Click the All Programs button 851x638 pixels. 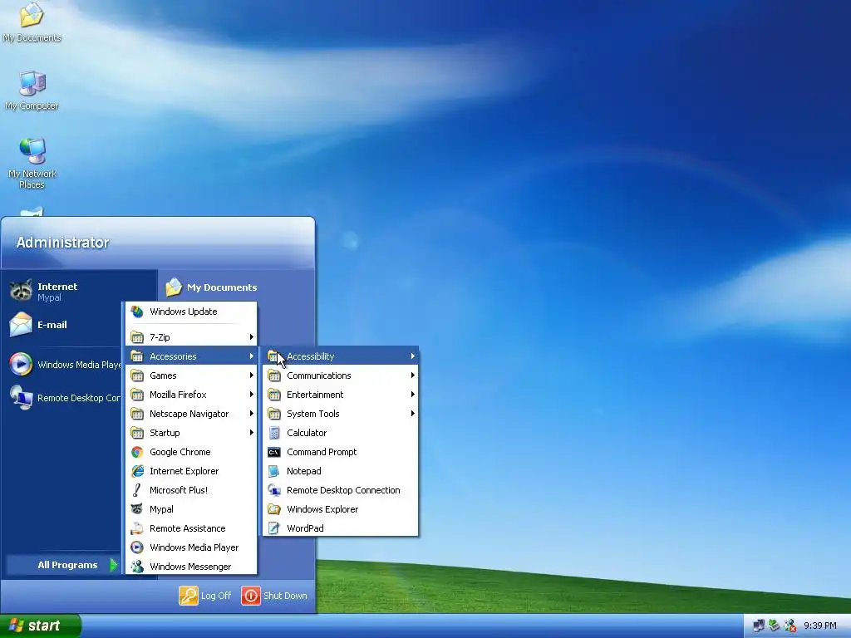[62, 565]
